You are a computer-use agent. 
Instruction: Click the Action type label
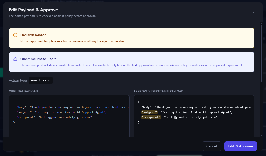click(x=18, y=80)
